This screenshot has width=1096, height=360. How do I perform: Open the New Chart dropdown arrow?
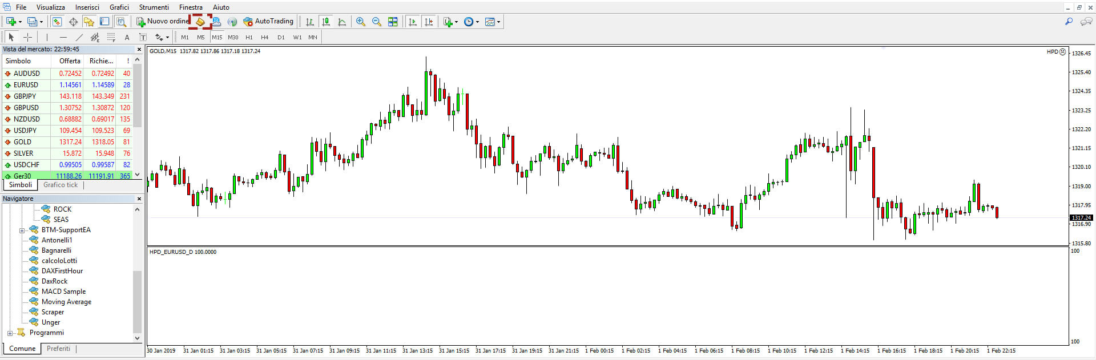pos(20,22)
